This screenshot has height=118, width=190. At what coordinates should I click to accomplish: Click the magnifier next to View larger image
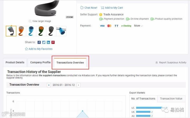point(30,21)
